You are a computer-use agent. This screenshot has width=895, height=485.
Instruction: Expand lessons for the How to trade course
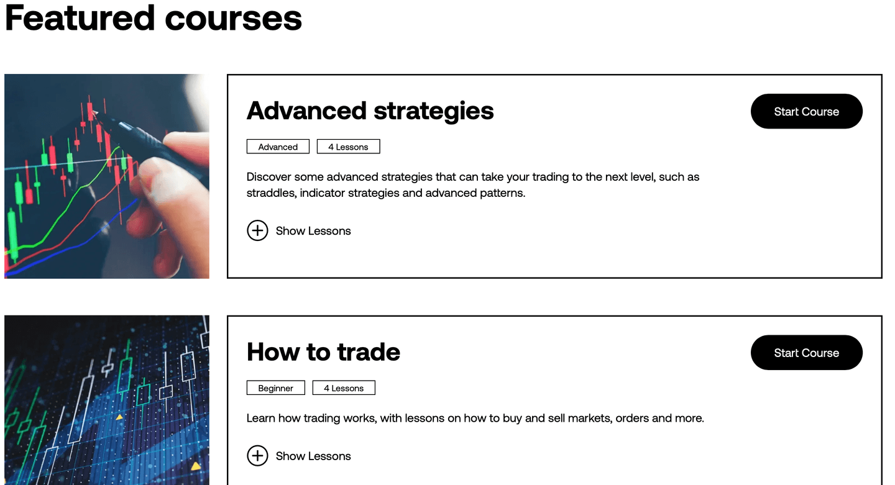click(298, 455)
